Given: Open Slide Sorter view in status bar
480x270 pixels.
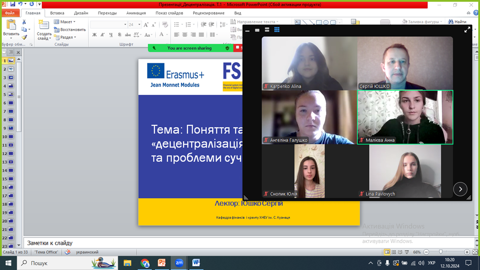Looking at the screenshot, I should [393, 252].
